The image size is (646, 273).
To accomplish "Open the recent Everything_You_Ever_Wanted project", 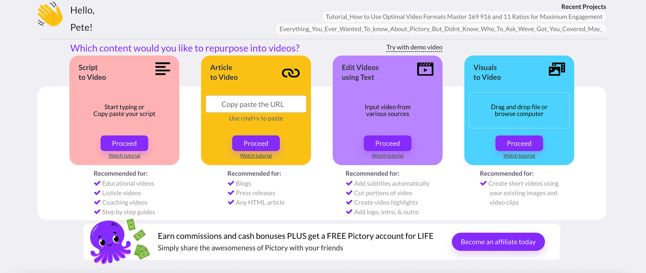I will (x=441, y=29).
